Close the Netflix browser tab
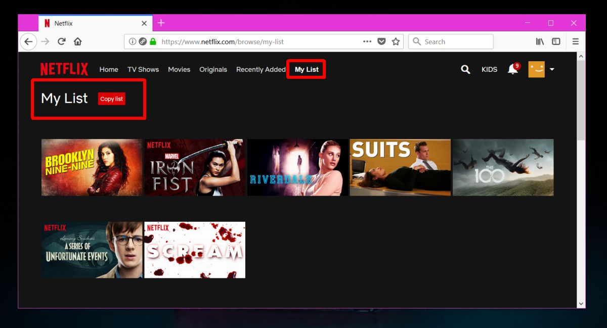 point(144,23)
